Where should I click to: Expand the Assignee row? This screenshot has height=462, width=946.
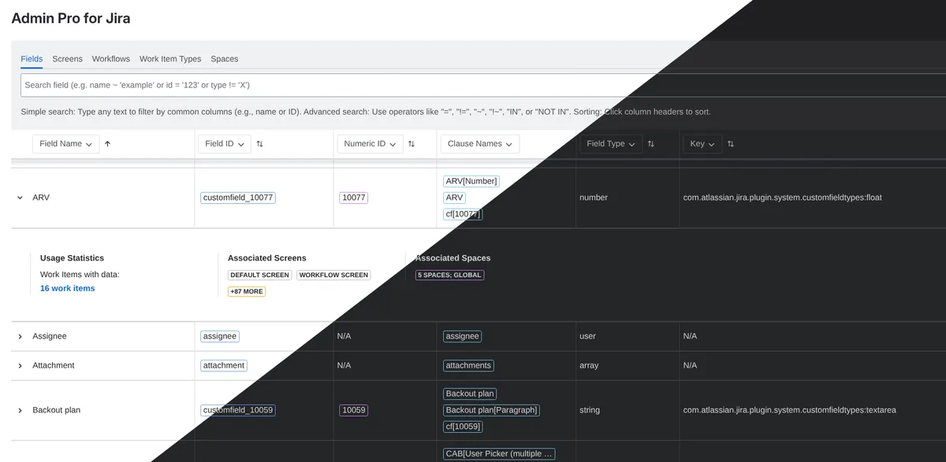(x=20, y=336)
